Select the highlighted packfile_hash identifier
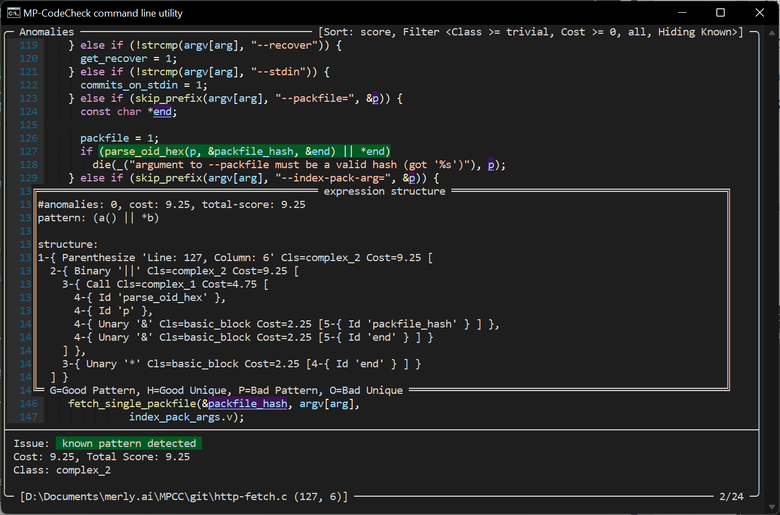The image size is (780, 515). tap(247, 403)
